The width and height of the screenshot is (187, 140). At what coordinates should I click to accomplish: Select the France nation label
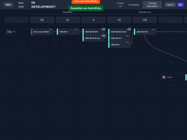pos(172,77)
